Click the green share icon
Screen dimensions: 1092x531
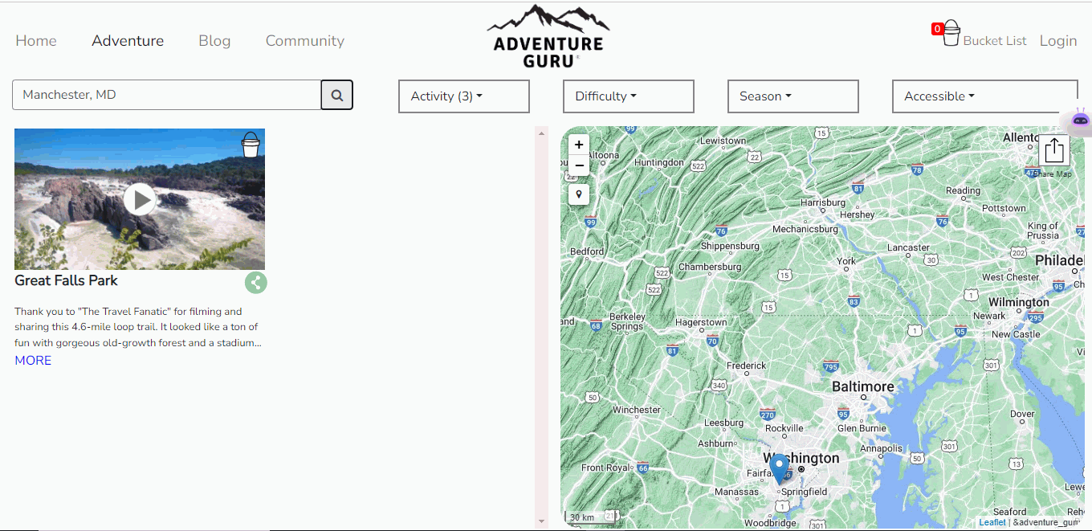256,283
